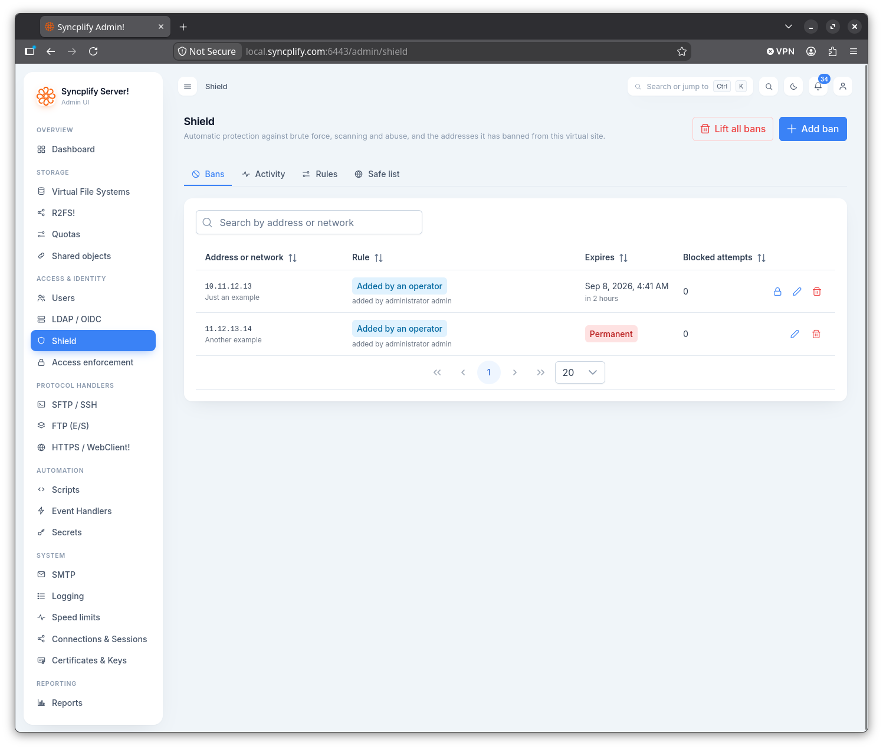The width and height of the screenshot is (883, 749).
Task: Open Shared objects in the sidebar
Action: click(93, 256)
